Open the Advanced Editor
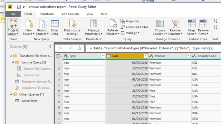The image size is (221, 124). (x=134, y=27)
